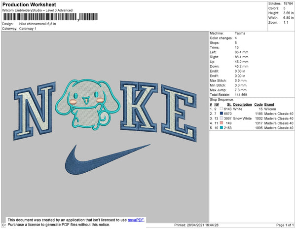Click the 'Page 1 of 1' footer text
The image size is (296, 229).
coord(285,225)
